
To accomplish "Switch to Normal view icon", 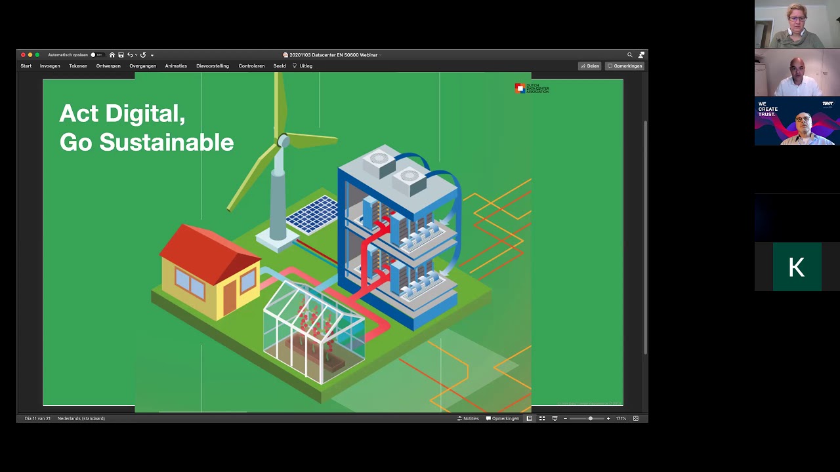I will coord(529,418).
